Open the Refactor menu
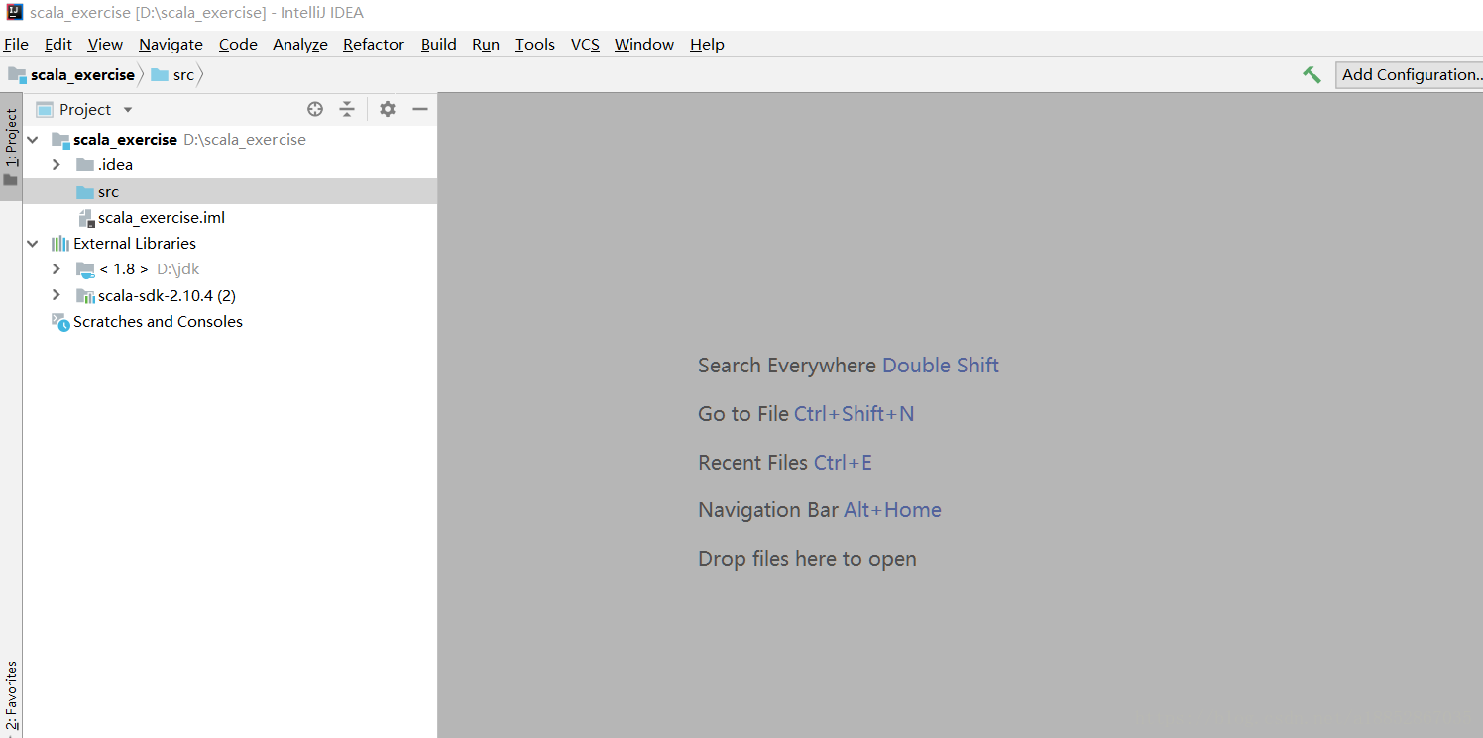Viewport: 1483px width, 738px height. pos(374,44)
